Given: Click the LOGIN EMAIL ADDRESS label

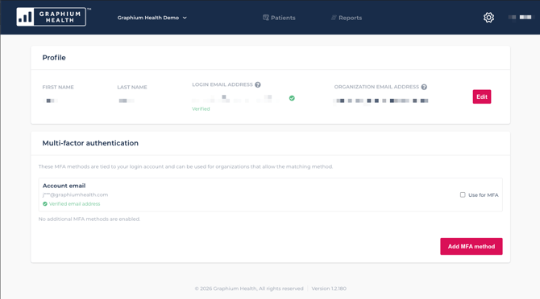Looking at the screenshot, I should point(222,84).
